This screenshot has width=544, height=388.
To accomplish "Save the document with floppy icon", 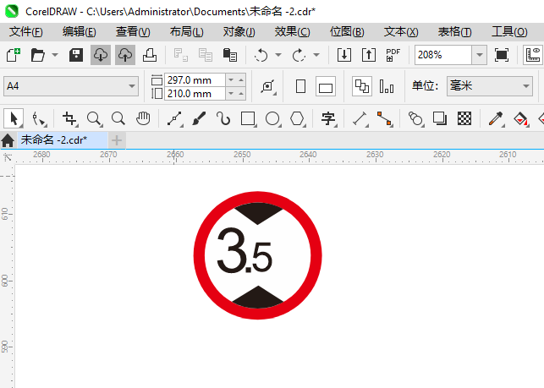I will (x=76, y=55).
